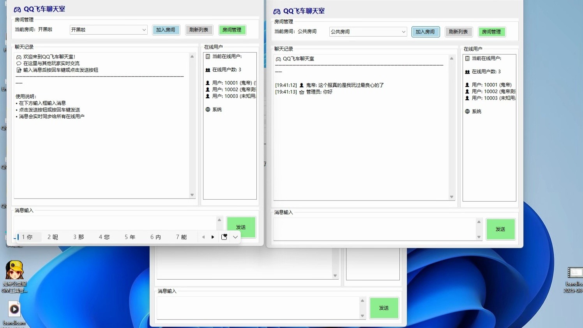This screenshot has height=328, width=583.
Task: Select IME candidate 3 那
Action: pos(79,237)
